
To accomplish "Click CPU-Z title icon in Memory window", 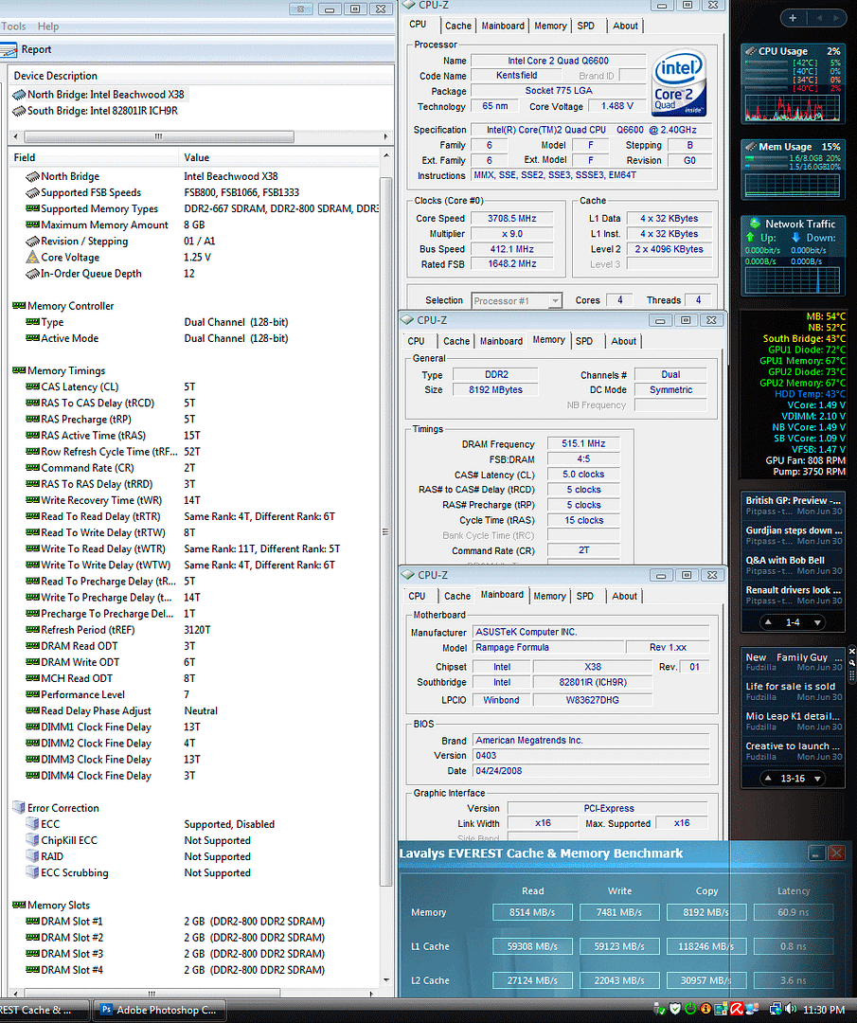I will pos(407,320).
